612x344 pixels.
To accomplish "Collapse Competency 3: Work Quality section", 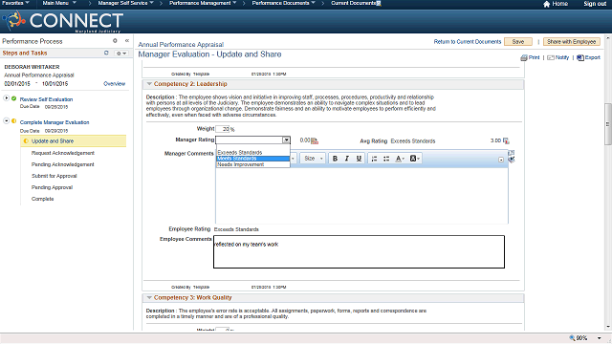I will [149, 297].
